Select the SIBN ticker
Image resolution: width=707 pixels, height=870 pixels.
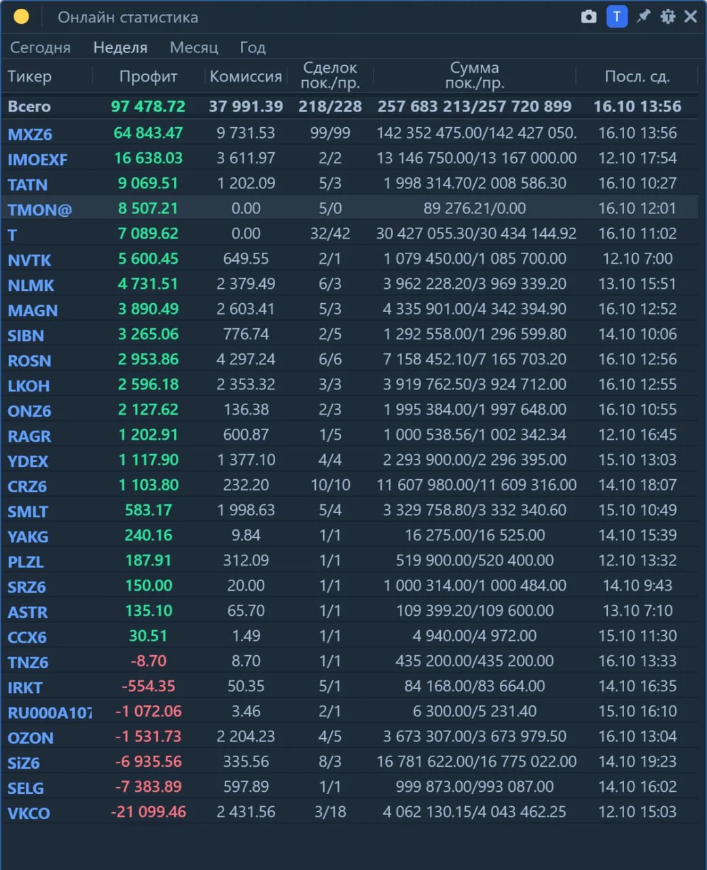click(26, 335)
